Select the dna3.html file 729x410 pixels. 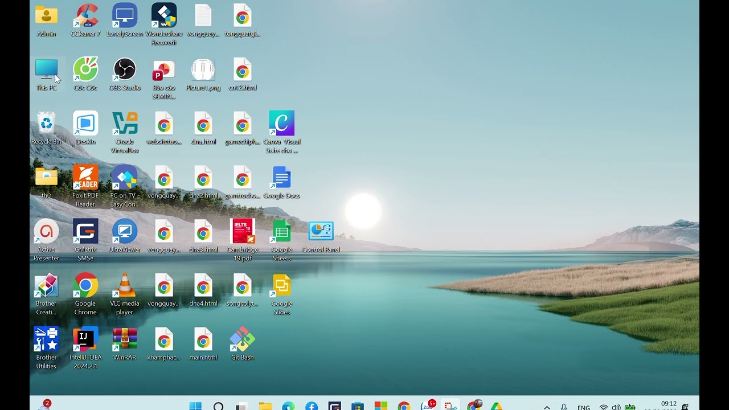(x=203, y=236)
